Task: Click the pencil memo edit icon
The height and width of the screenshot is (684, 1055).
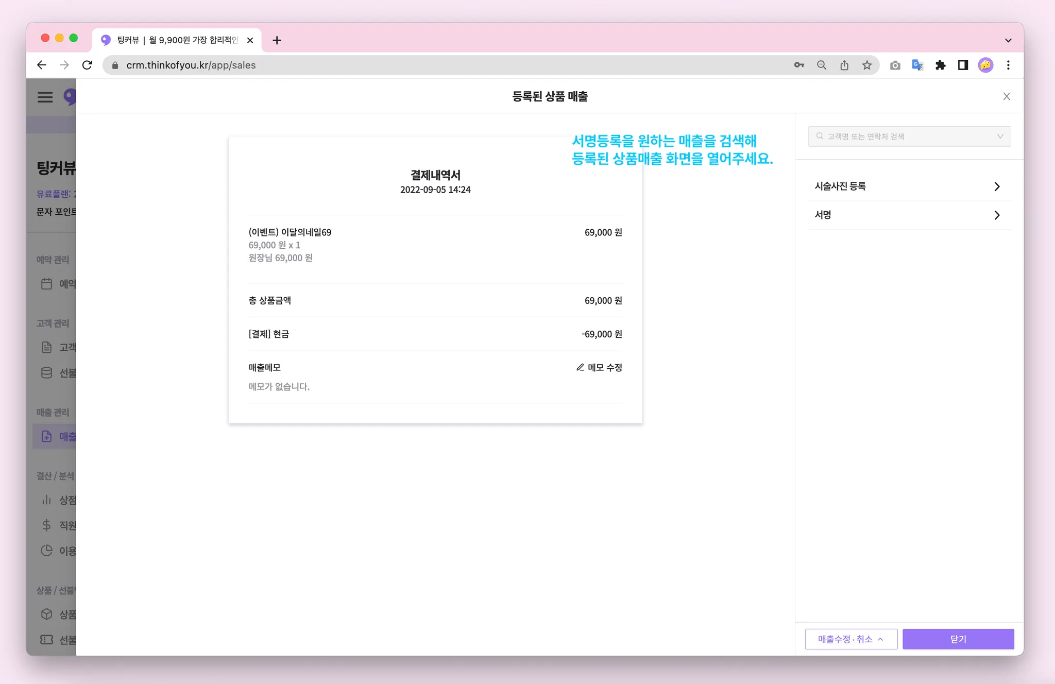Action: pyautogui.click(x=580, y=367)
